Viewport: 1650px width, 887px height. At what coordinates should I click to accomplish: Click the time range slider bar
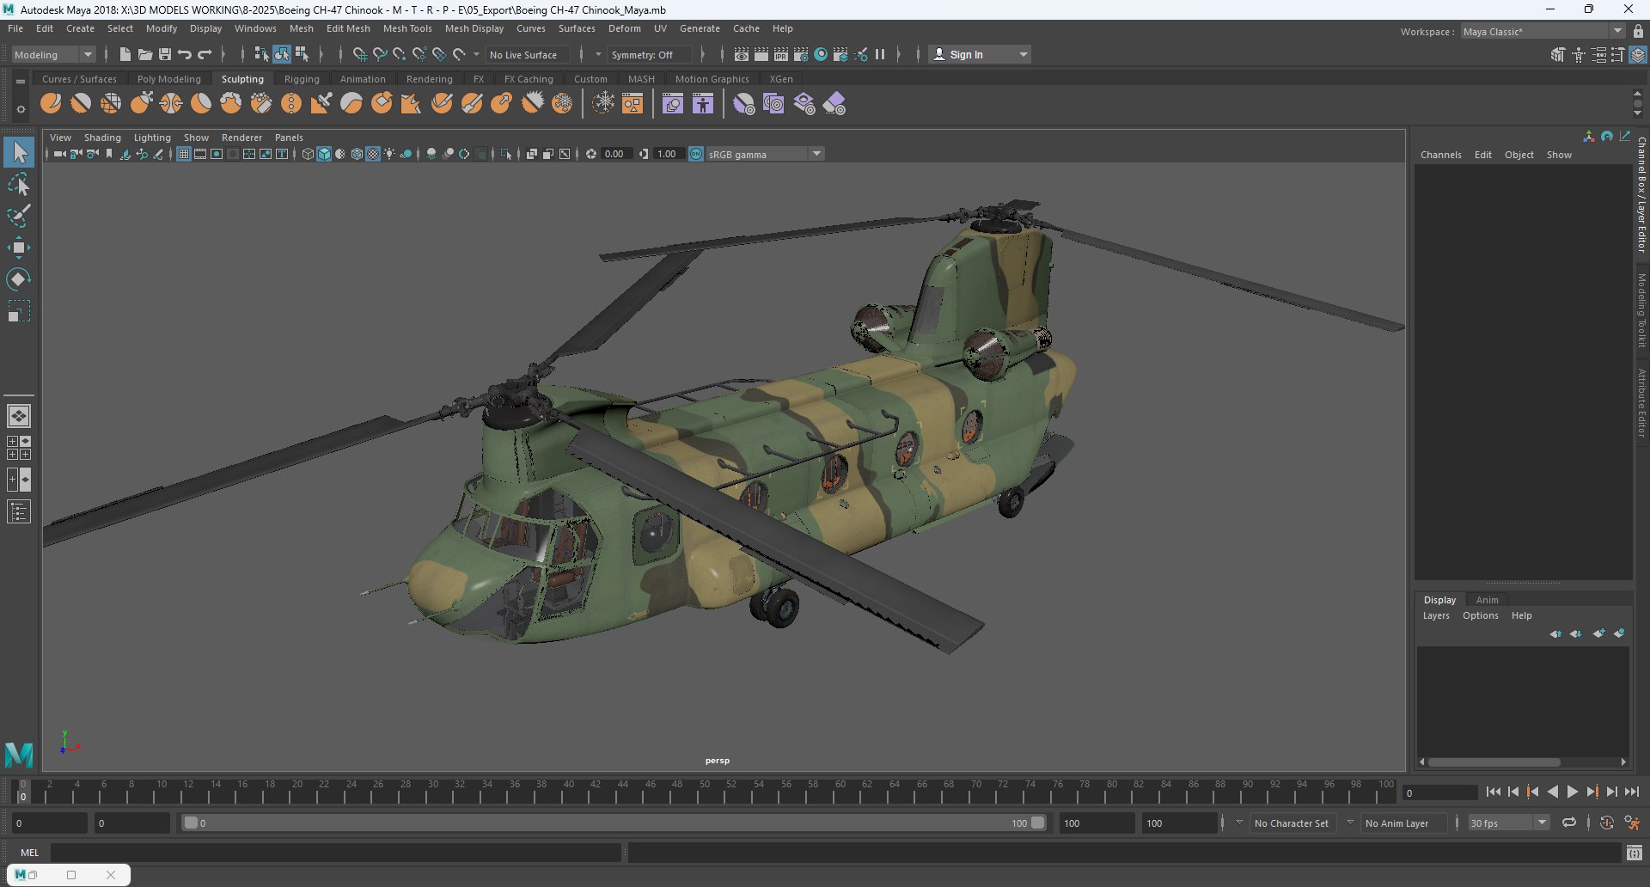pos(614,823)
